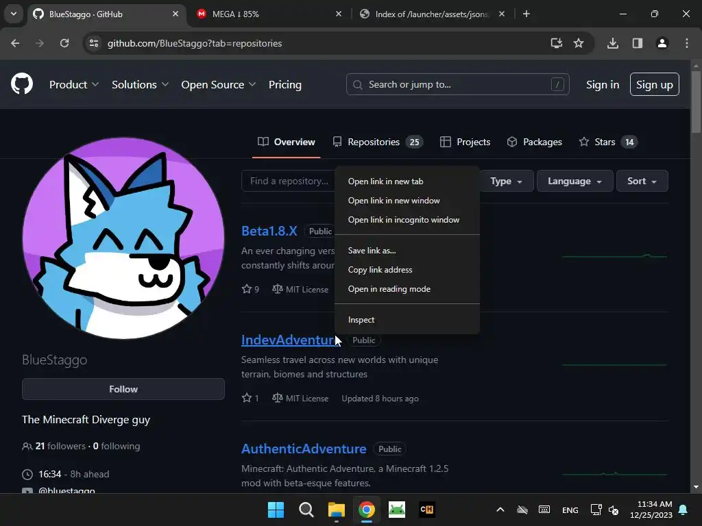Click the site information icon in the address bar
The image size is (702, 526).
tap(94, 43)
